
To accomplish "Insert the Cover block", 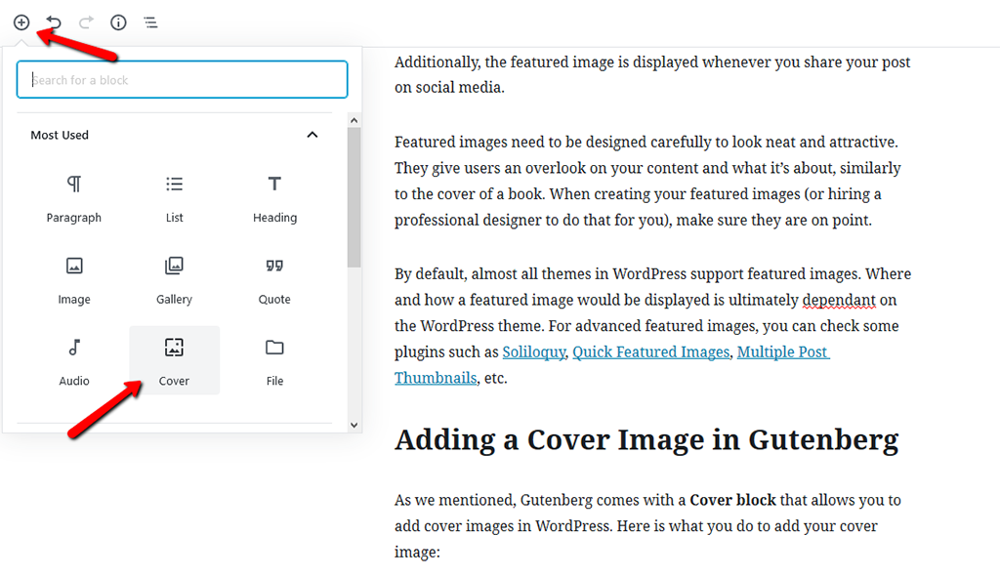I will [x=174, y=361].
